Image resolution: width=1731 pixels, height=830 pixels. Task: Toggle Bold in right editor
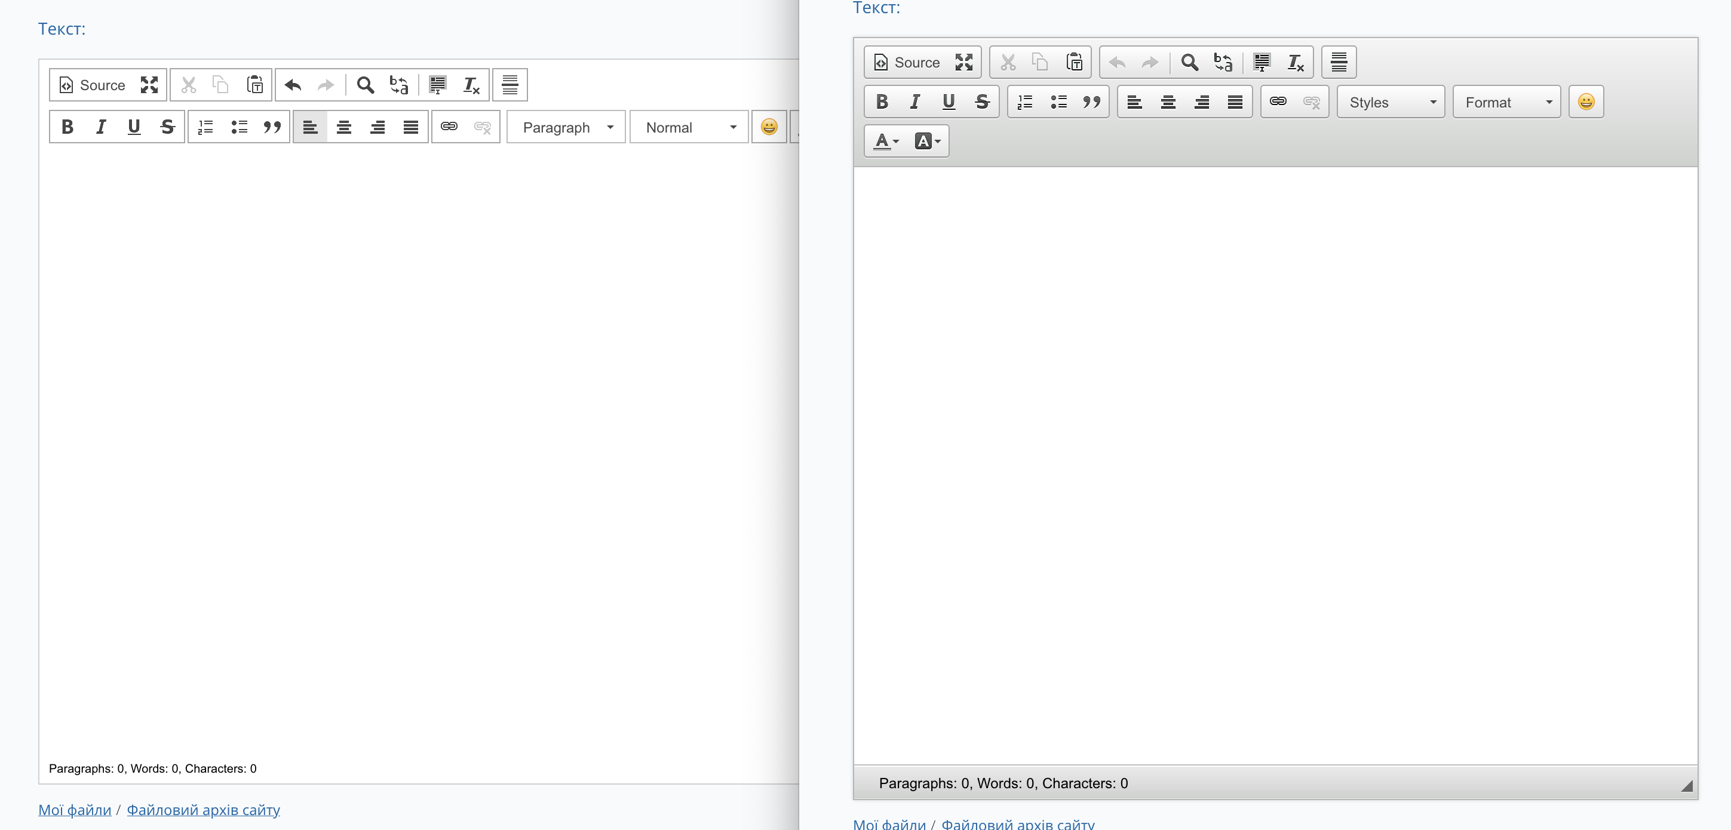(x=882, y=102)
